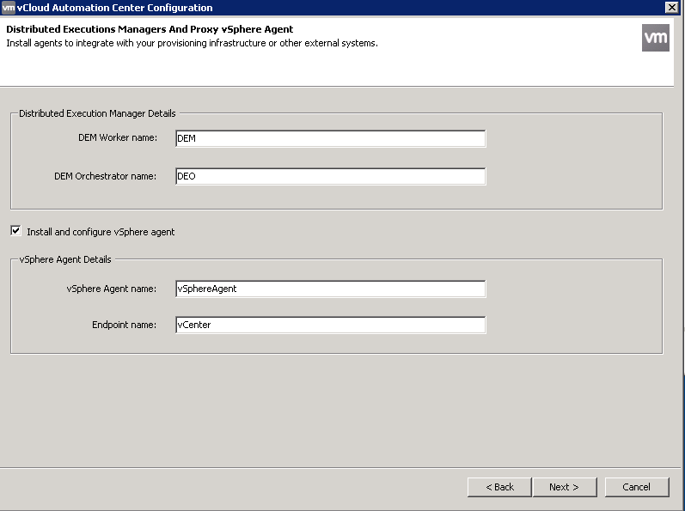Click the window title bar text

[x=114, y=8]
